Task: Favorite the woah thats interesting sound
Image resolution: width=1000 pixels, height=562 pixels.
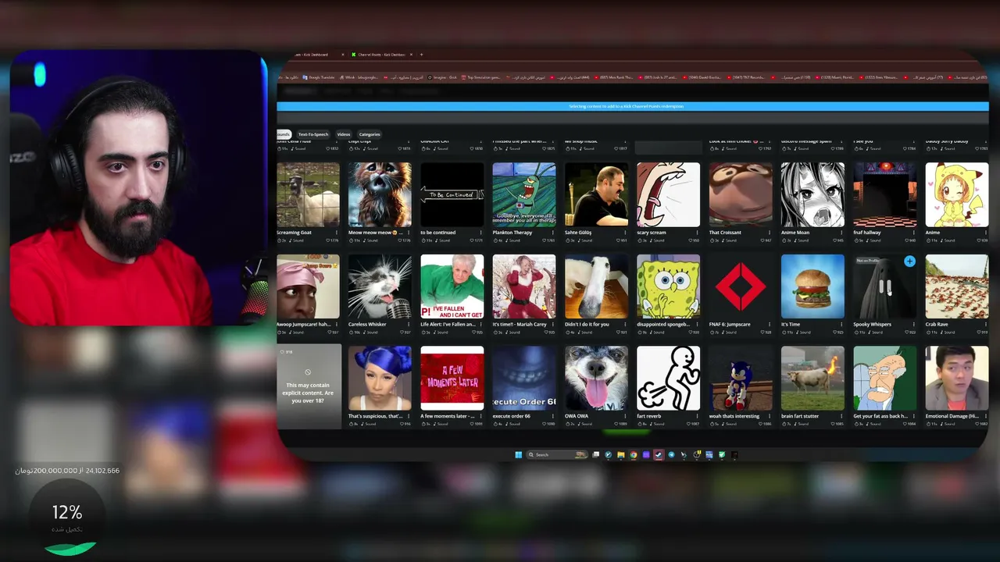Action: click(x=760, y=424)
